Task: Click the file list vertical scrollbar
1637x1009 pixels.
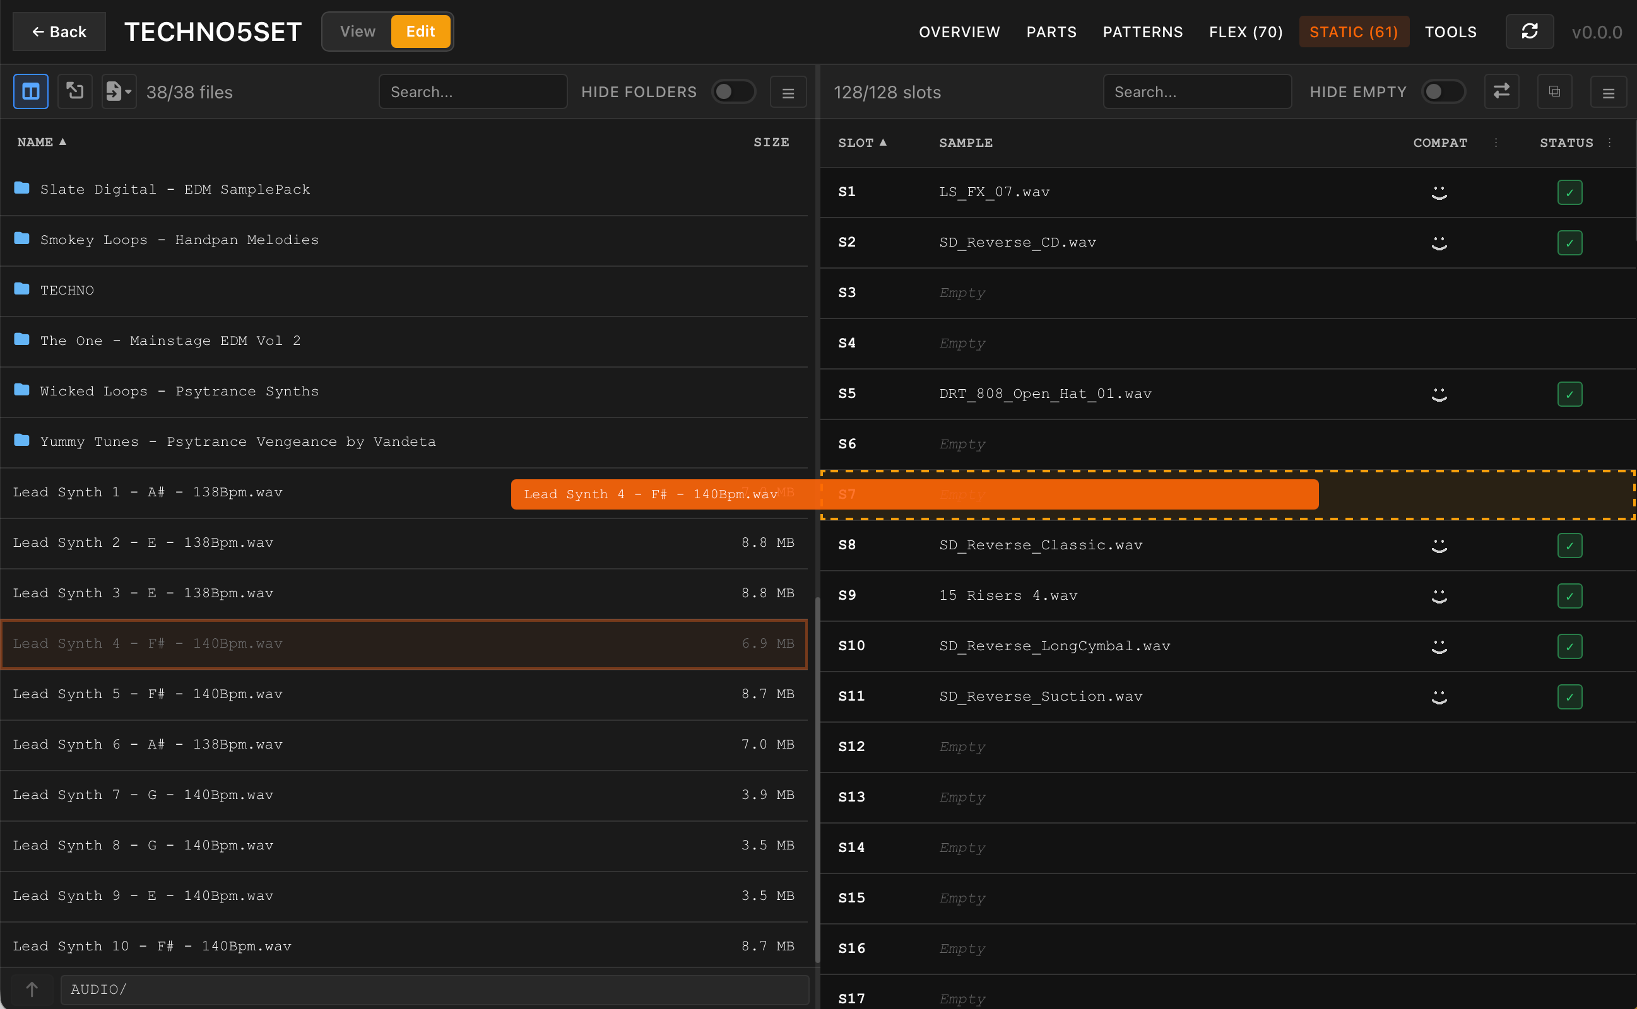Action: click(x=817, y=779)
